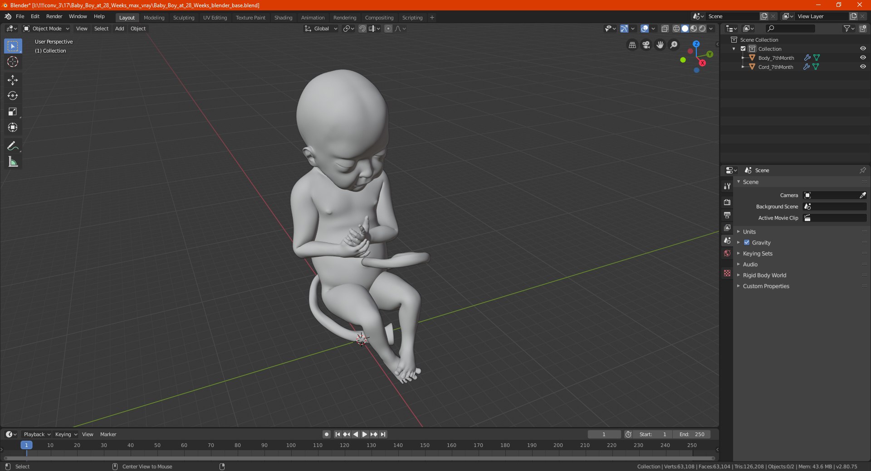Click the outliner search field

coord(790,29)
